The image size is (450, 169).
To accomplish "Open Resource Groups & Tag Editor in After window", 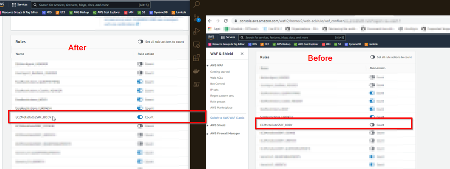I will point(19,12).
